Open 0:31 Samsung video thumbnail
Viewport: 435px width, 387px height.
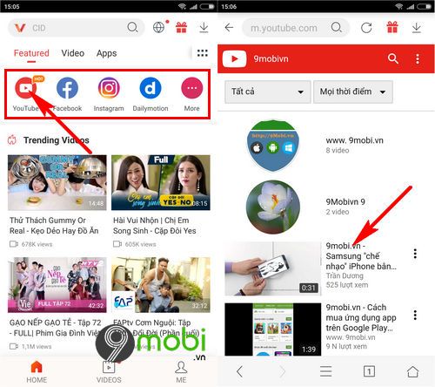tap(272, 268)
